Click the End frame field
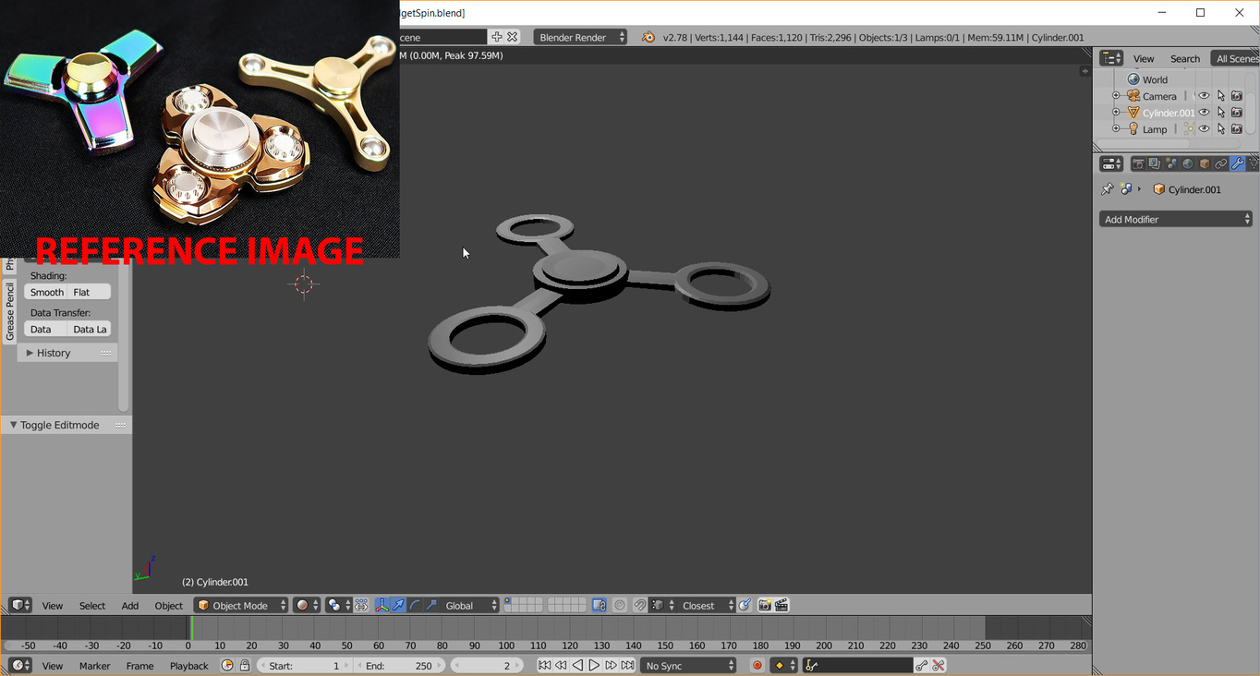This screenshot has height=676, width=1260. coord(400,666)
